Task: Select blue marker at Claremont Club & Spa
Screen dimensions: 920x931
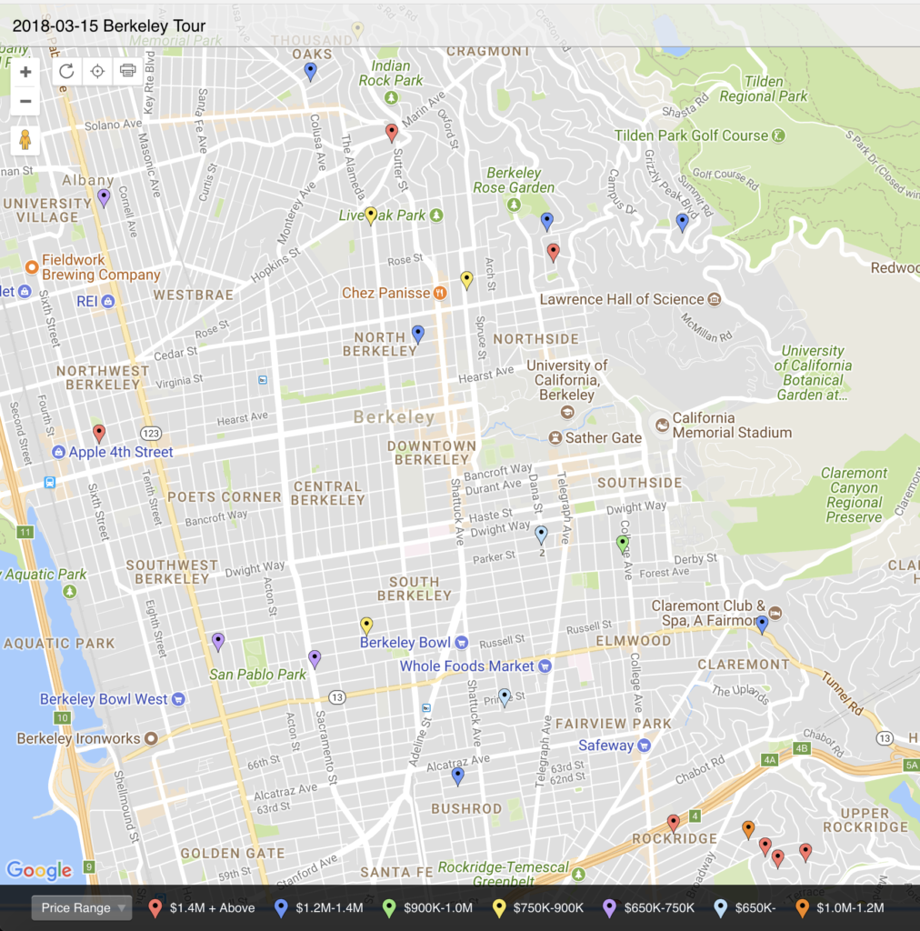Action: pyautogui.click(x=762, y=624)
